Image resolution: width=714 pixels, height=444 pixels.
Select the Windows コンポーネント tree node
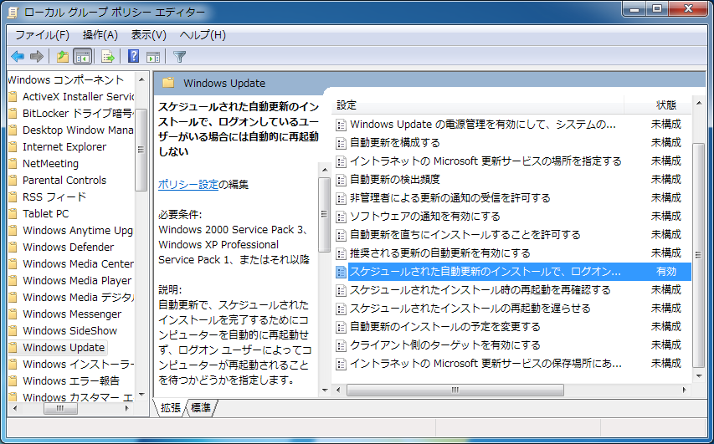[65, 80]
